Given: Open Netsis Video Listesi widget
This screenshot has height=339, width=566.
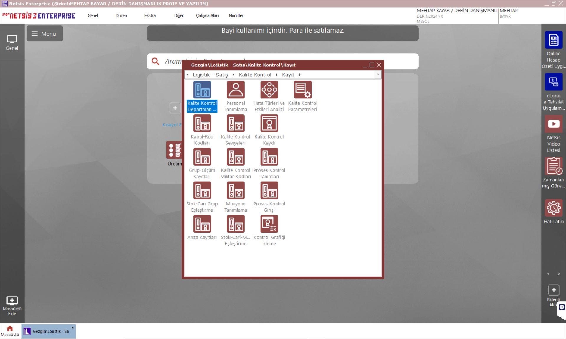Looking at the screenshot, I should pos(554,124).
